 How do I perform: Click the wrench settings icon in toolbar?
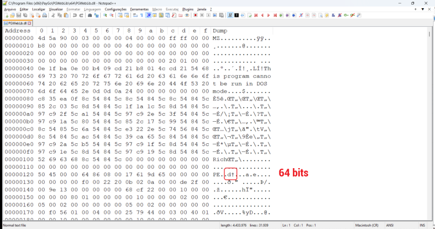pyautogui.click(x=359, y=15)
